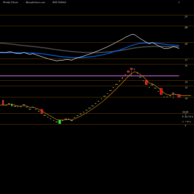This screenshot has width=194, height=194.
Task: Click the price axis label '5'
Action: pyautogui.click(x=185, y=126)
